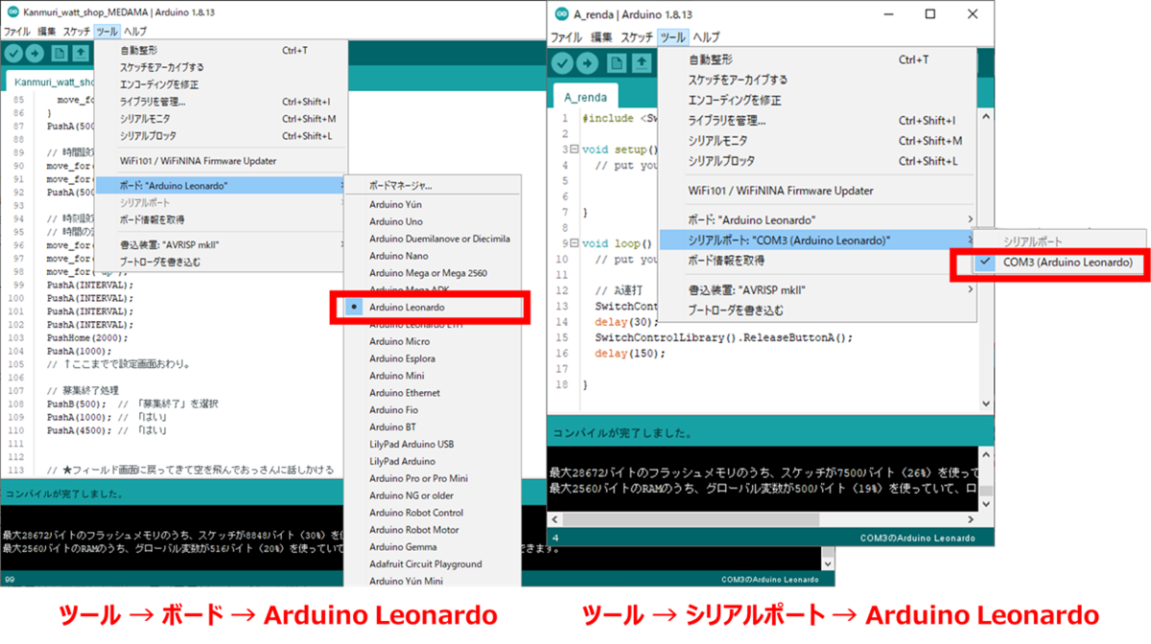1151x644 pixels.
Task: Expand 書込装置: "AVRISP mkII" submenu in left window
Action: (222, 244)
